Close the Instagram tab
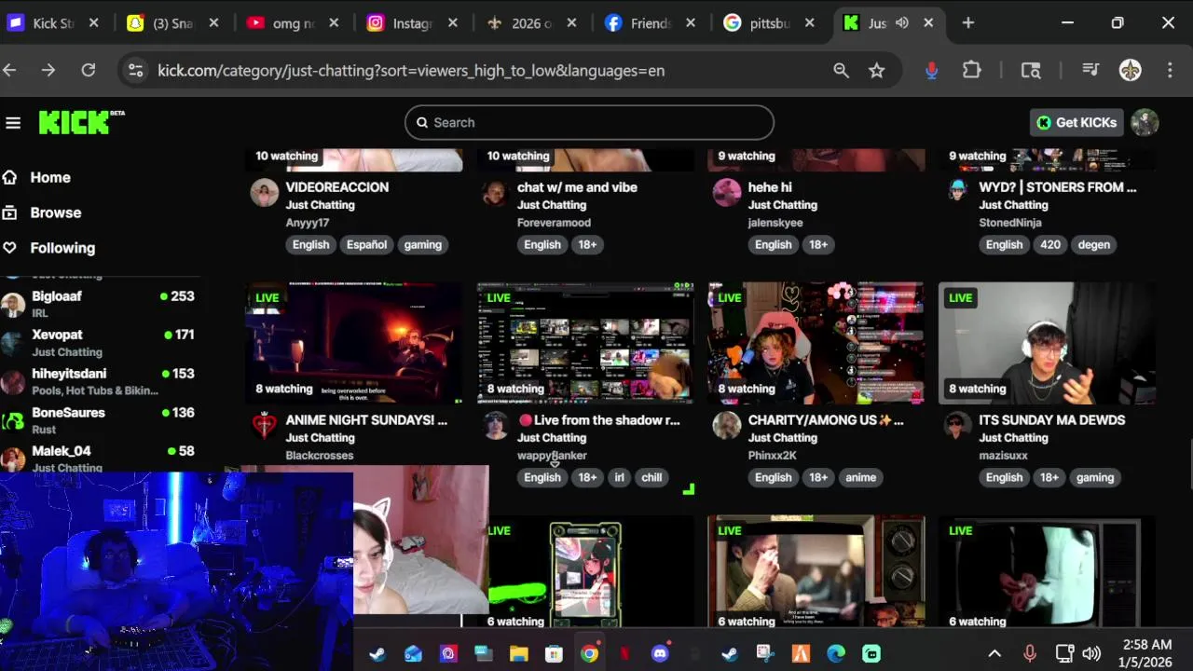The width and height of the screenshot is (1193, 671). [x=452, y=23]
